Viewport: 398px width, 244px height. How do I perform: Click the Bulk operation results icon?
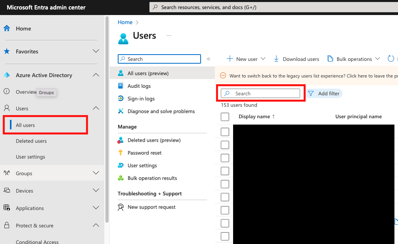coord(121,178)
